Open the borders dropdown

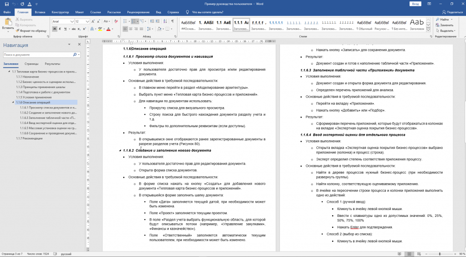(172, 29)
